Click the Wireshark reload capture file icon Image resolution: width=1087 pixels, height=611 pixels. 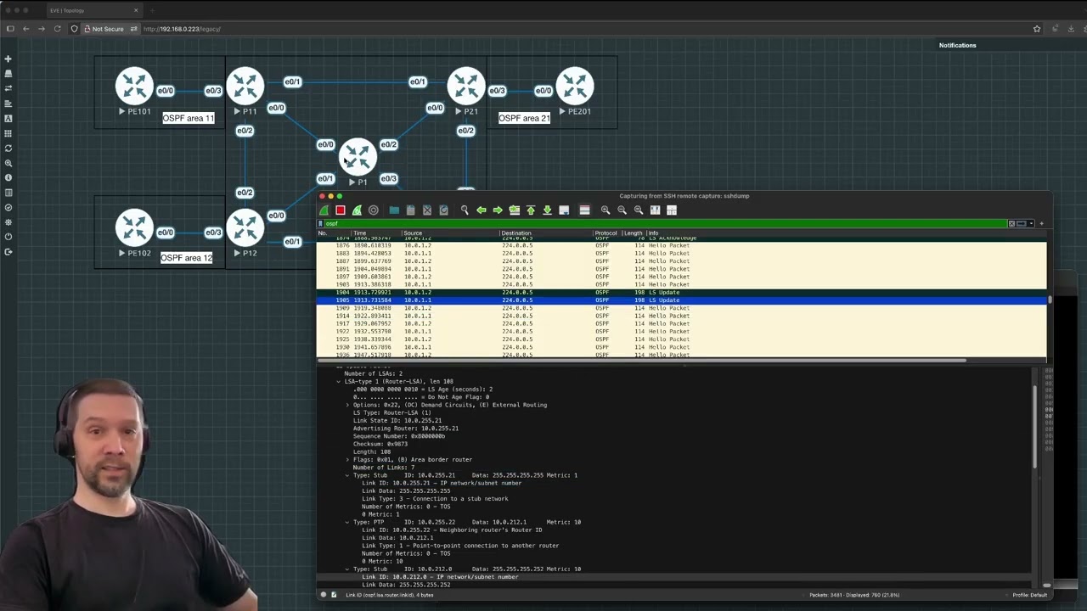tap(443, 210)
